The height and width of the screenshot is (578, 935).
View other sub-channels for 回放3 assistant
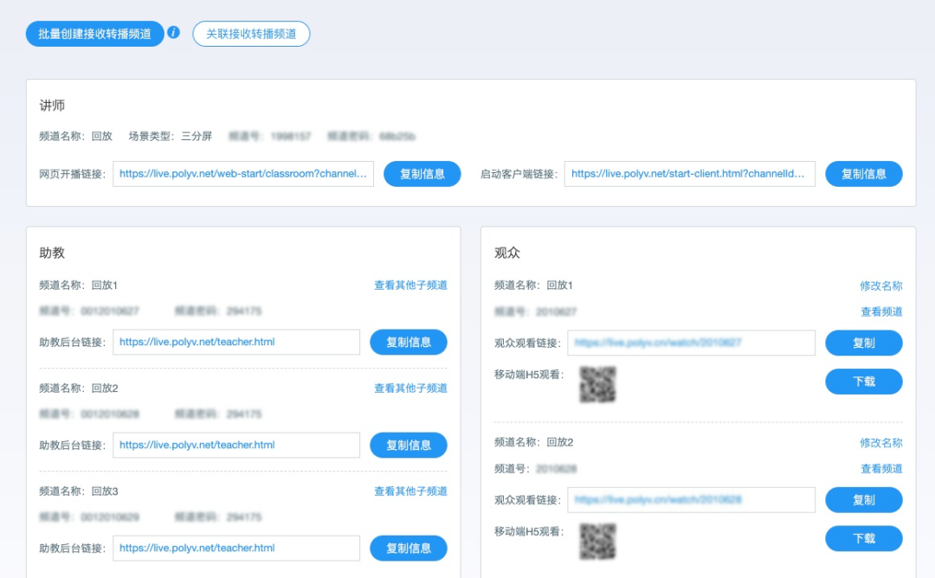point(410,491)
